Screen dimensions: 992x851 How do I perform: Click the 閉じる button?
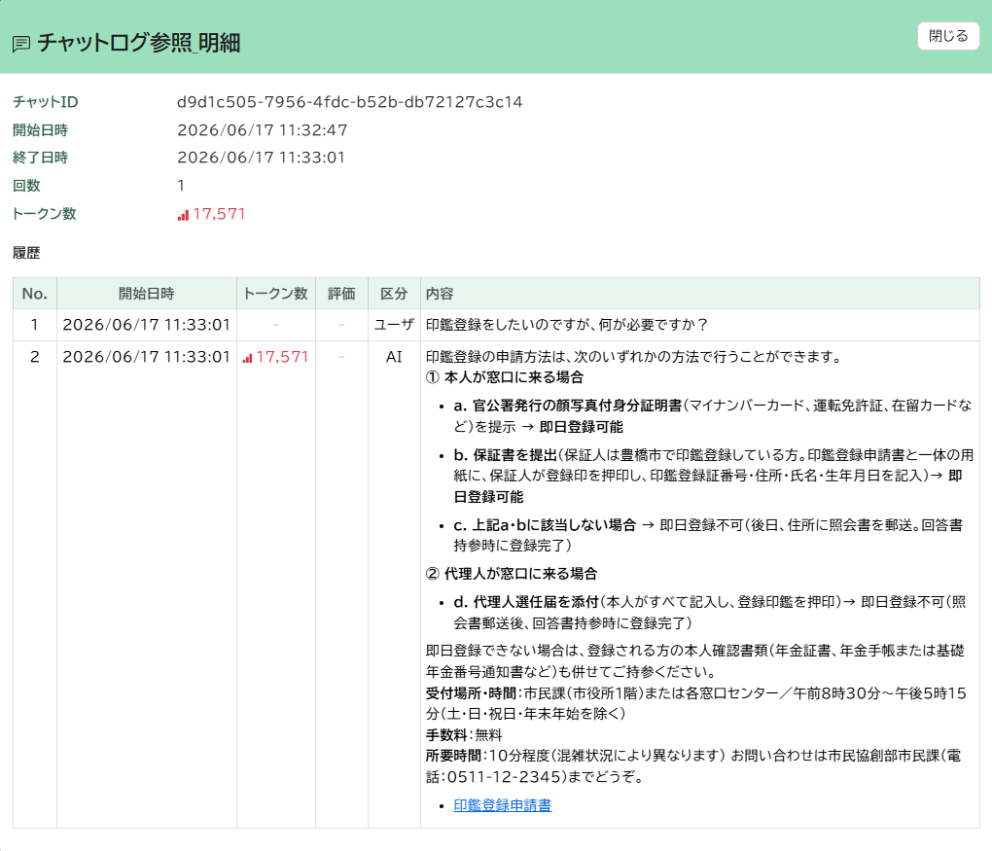click(947, 36)
